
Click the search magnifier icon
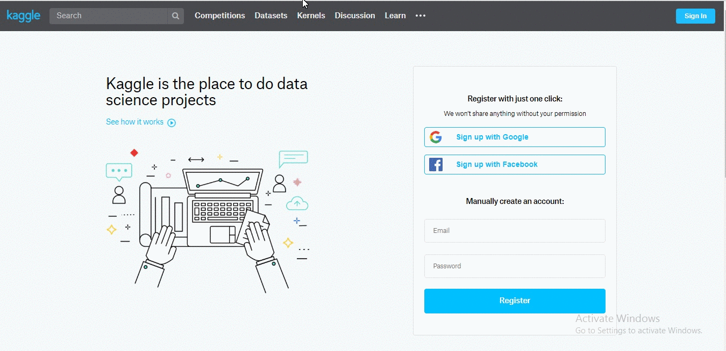pyautogui.click(x=175, y=16)
